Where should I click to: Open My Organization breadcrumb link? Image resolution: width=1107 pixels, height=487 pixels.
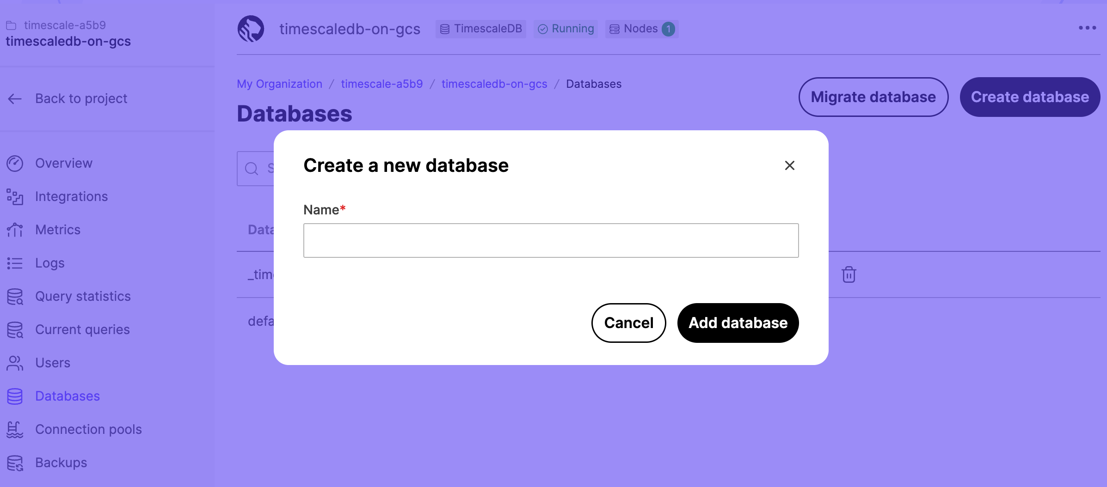[279, 84]
